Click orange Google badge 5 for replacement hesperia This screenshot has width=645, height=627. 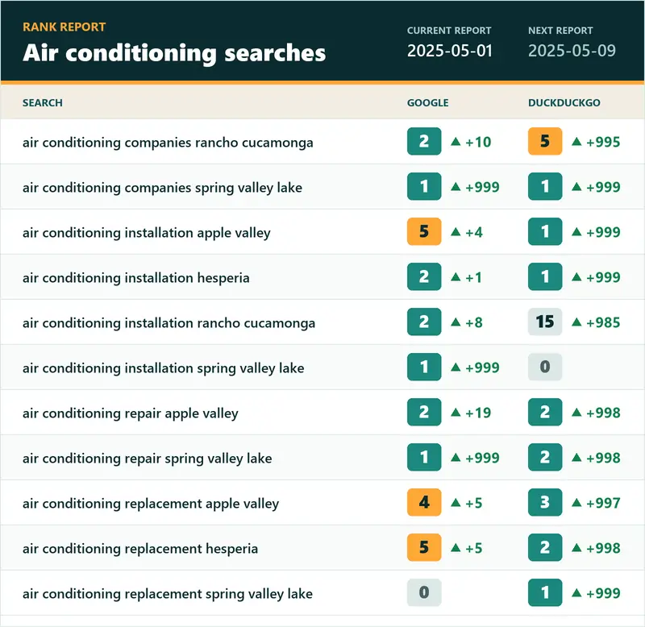point(424,548)
